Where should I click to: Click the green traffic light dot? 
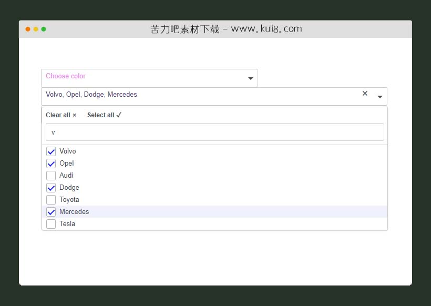tap(43, 30)
